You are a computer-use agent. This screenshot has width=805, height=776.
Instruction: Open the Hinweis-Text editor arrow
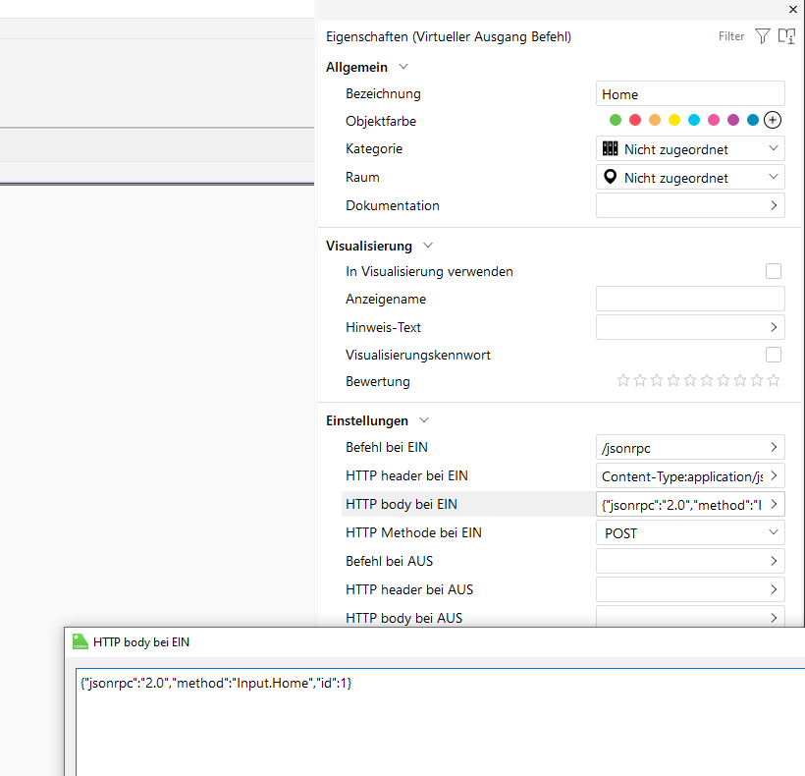coord(774,327)
